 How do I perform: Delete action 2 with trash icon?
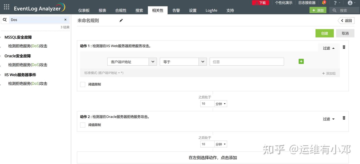coord(344,118)
